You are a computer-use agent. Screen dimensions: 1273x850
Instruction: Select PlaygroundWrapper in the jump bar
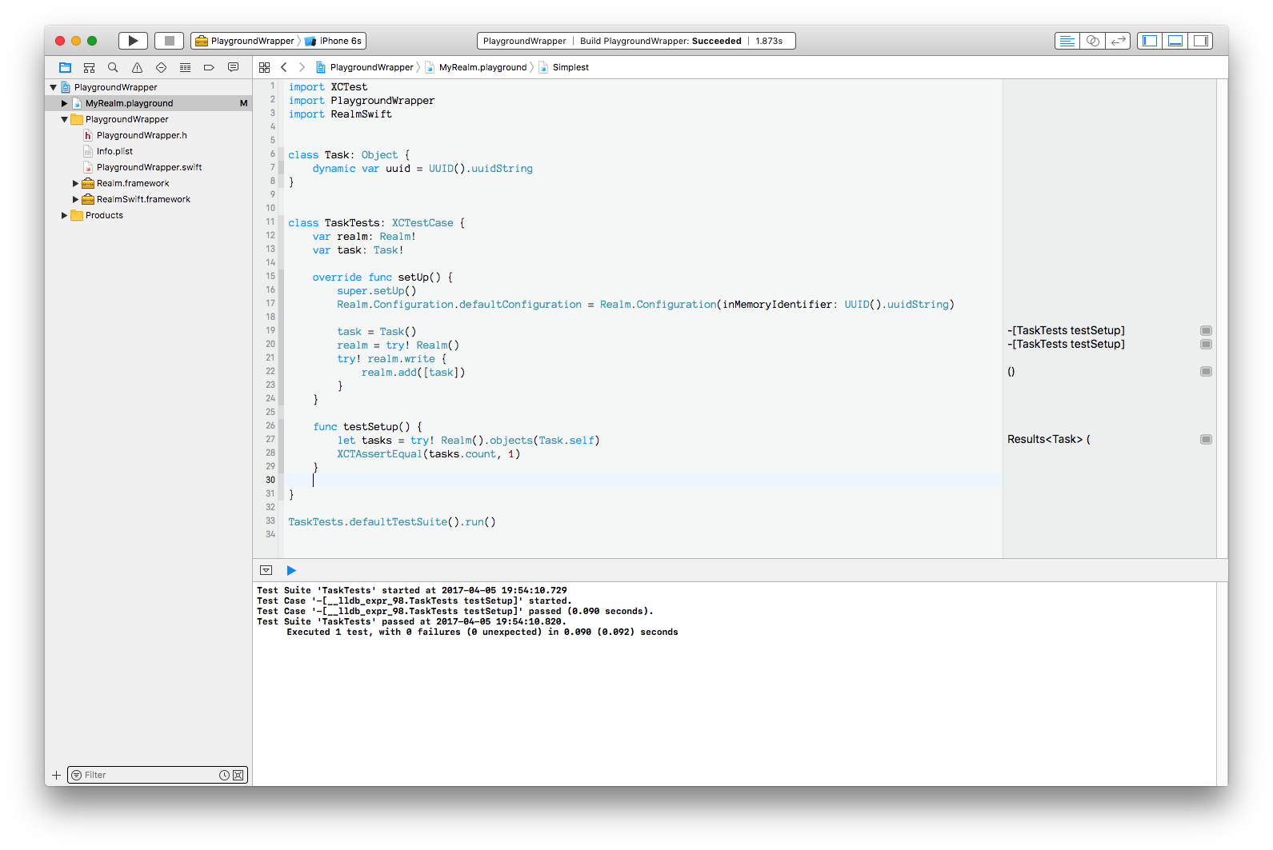[x=365, y=67]
